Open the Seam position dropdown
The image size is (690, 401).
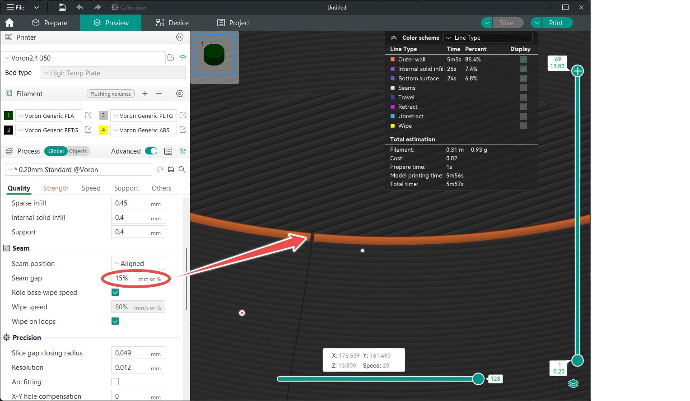138,263
